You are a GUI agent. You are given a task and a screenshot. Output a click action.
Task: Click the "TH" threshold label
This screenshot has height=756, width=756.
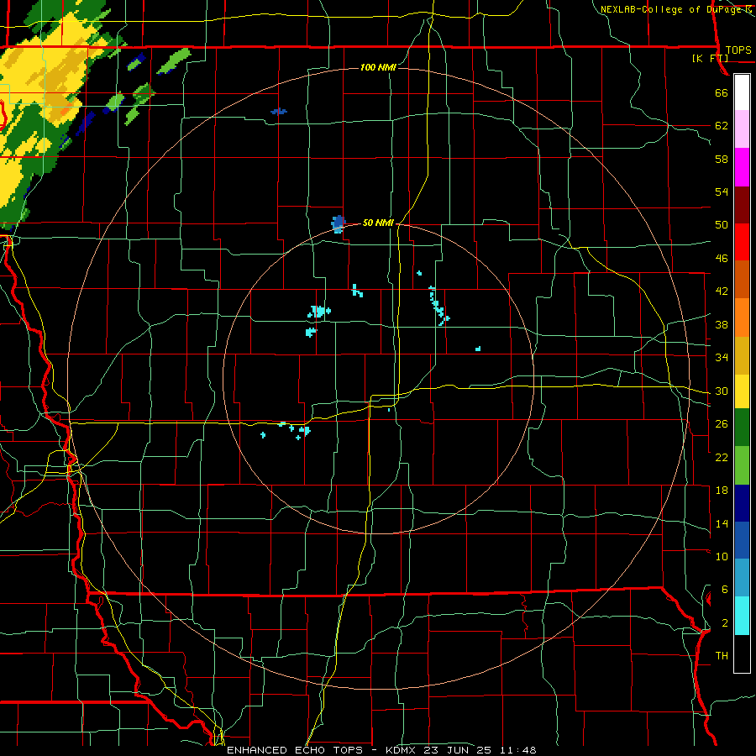click(722, 656)
